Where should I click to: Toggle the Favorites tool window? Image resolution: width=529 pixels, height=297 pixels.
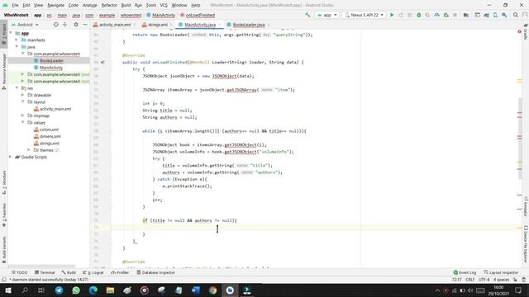click(4, 214)
